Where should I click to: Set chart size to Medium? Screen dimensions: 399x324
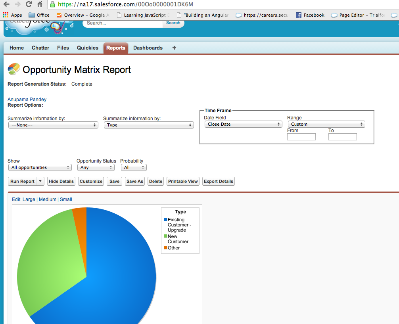pyautogui.click(x=48, y=199)
